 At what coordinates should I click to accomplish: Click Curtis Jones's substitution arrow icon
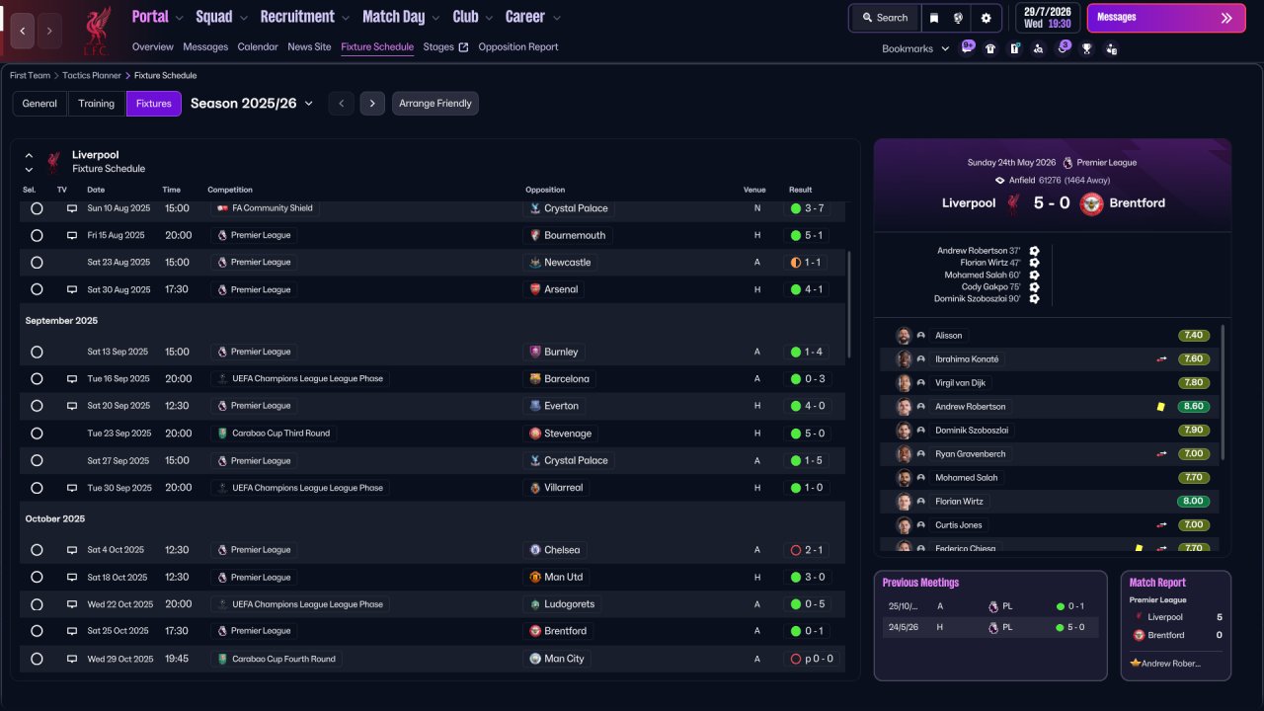[x=1162, y=525]
